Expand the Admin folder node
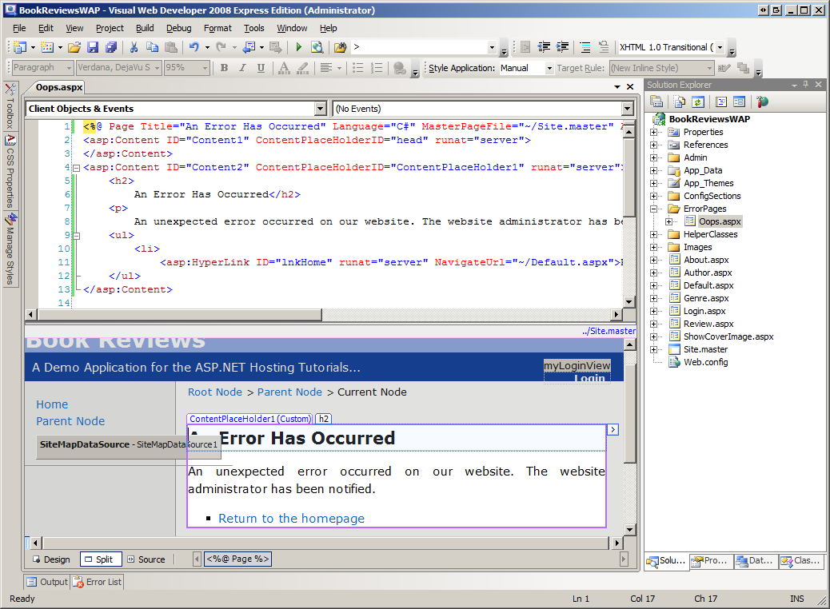The image size is (830, 609). 653,157
